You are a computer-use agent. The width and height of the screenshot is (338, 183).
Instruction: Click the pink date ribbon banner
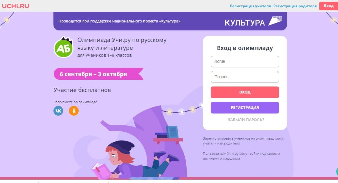[98, 74]
